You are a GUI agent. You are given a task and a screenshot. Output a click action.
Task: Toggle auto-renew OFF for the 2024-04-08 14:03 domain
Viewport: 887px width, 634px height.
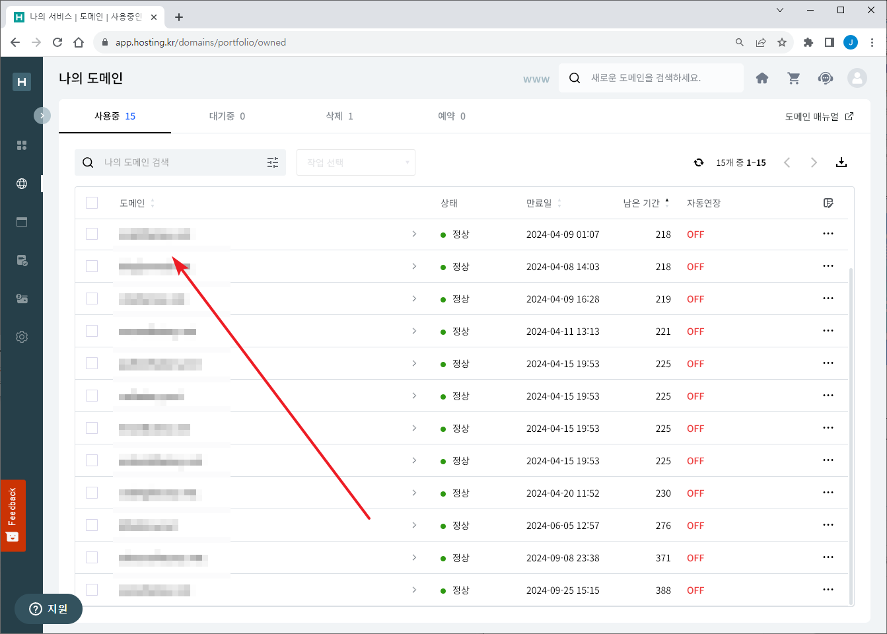[x=695, y=267]
